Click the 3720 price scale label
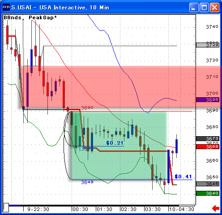The width and height of the screenshot is (222, 215). pyautogui.click(x=212, y=60)
